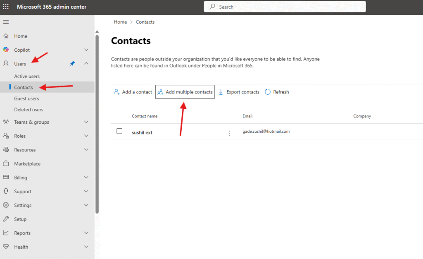Click Home breadcrumb link

pos(120,22)
